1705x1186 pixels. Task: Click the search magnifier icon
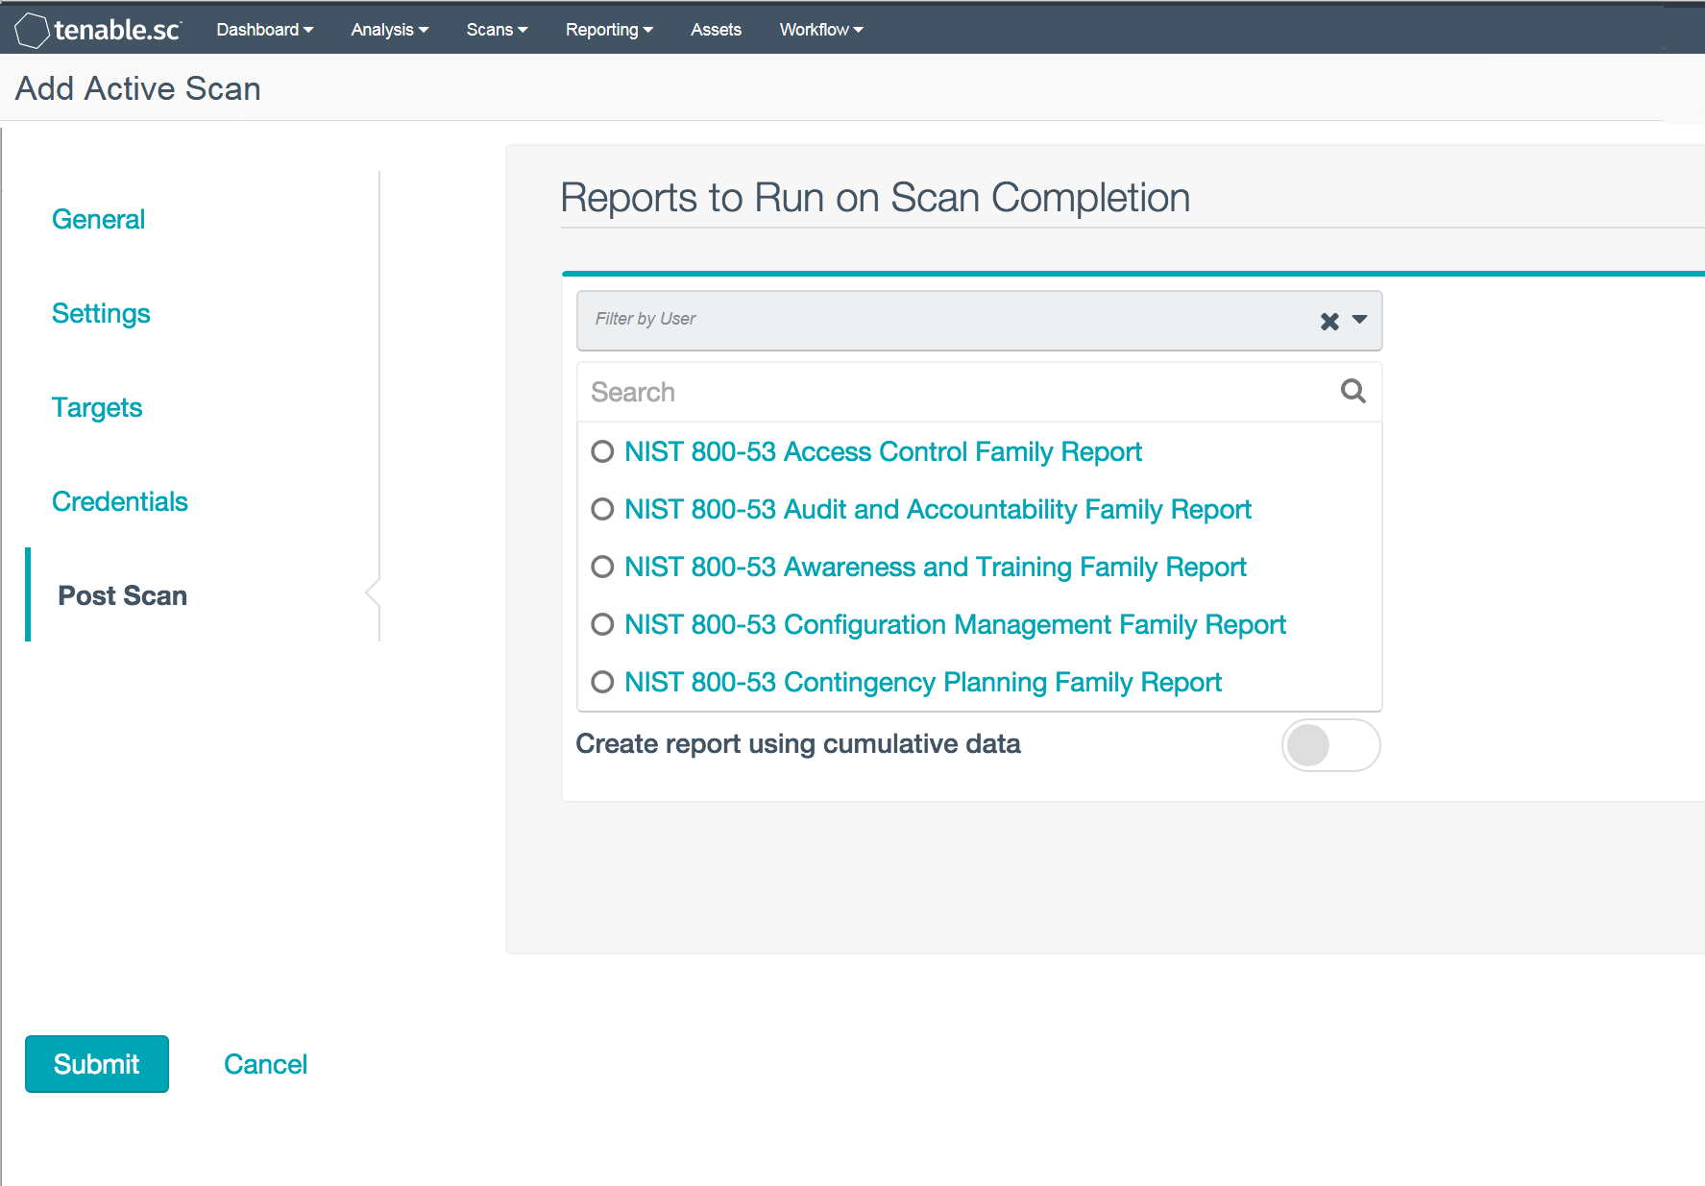[1352, 392]
